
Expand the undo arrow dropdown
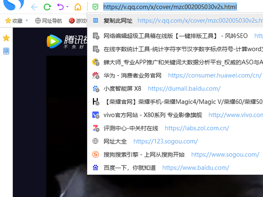click(x=67, y=7)
